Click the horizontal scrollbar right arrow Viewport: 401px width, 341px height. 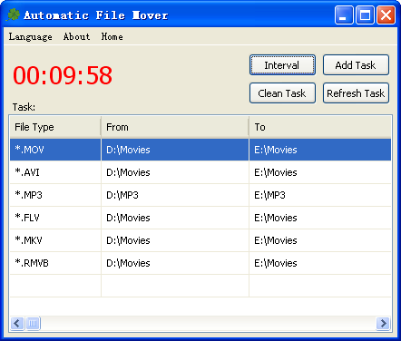384,323
